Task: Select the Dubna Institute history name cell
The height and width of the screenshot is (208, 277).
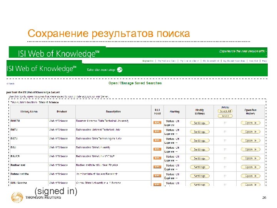Action: click(x=29, y=176)
